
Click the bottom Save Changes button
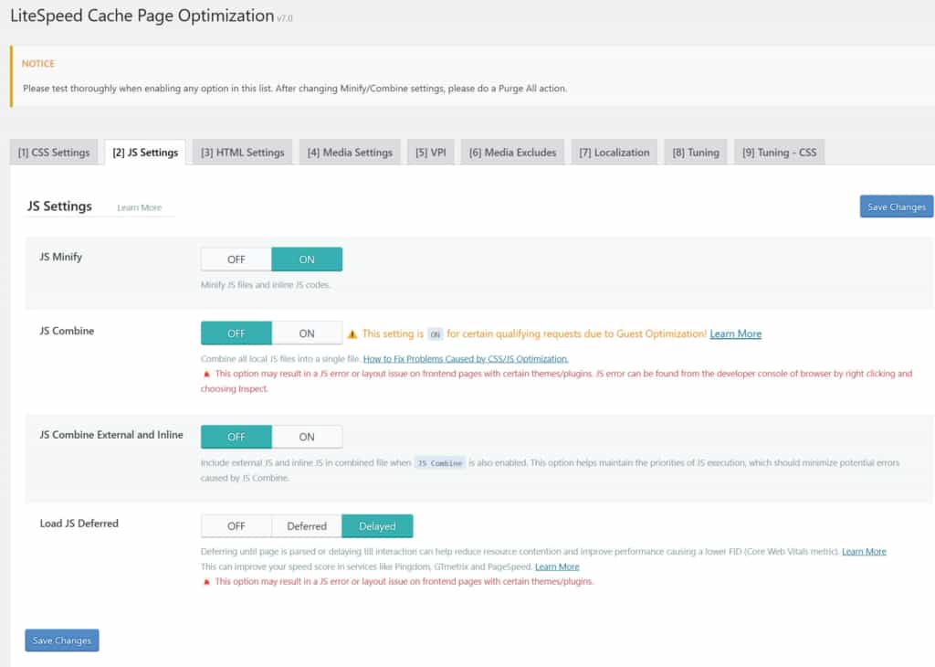click(61, 640)
